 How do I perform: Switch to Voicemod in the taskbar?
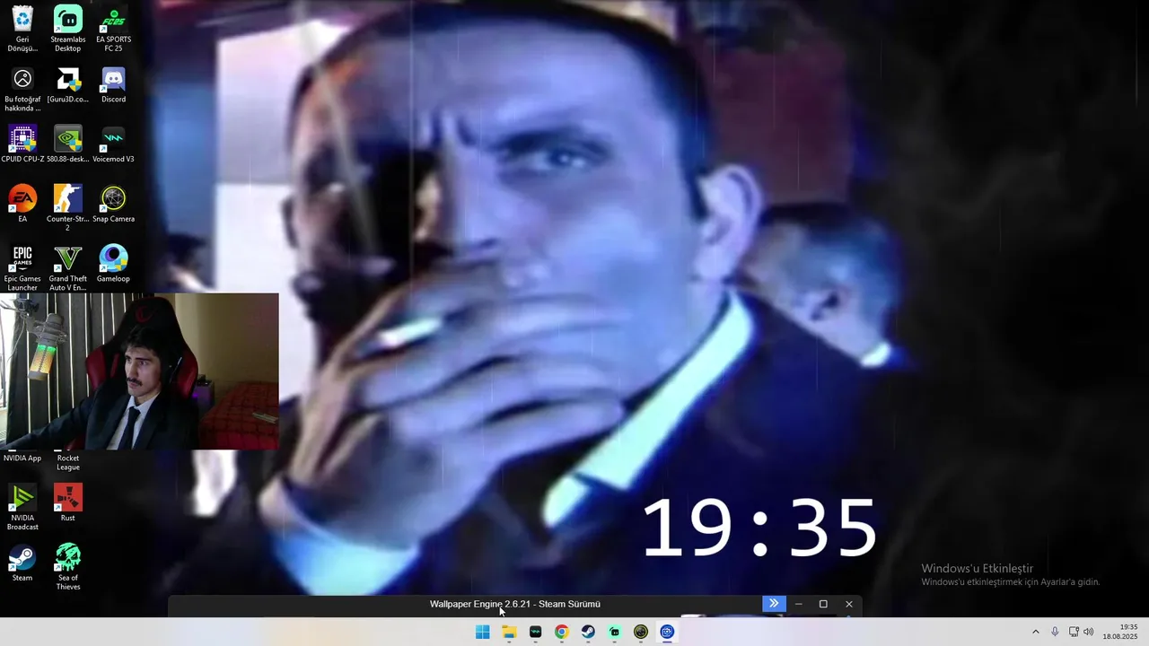[x=536, y=632]
